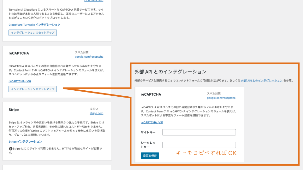Focus the サイトキー input field

pyautogui.click(x=199, y=132)
